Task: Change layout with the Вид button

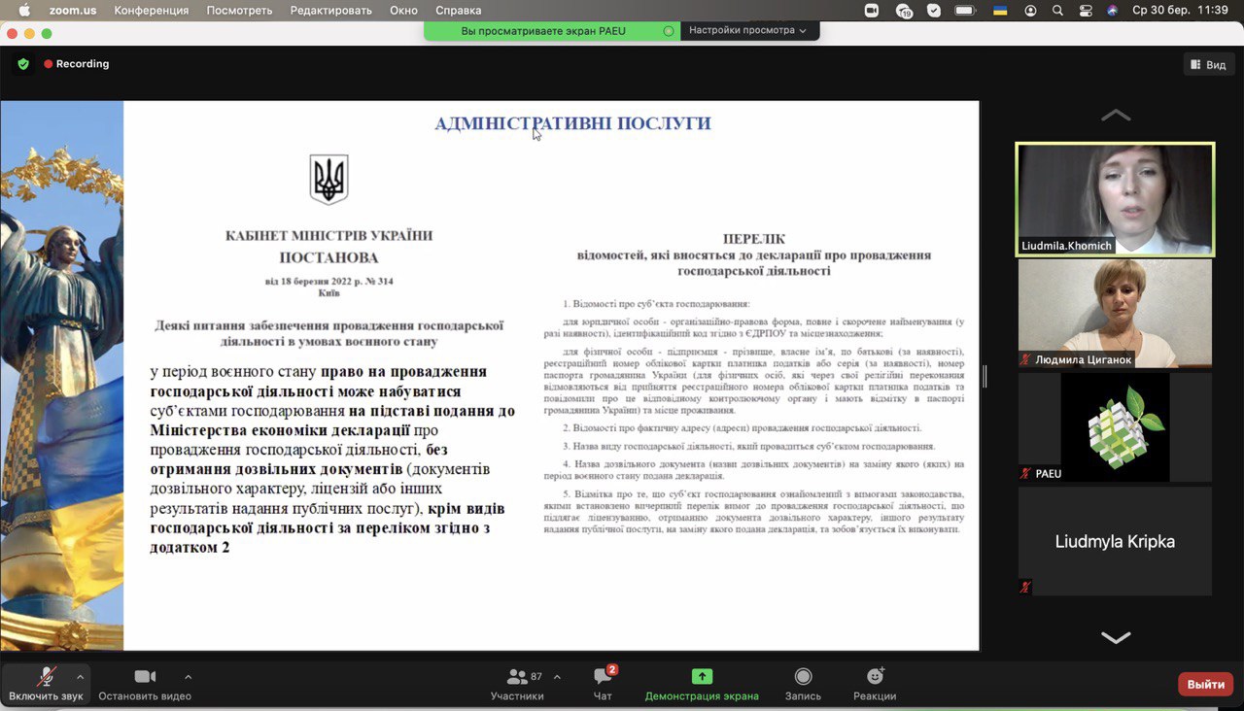Action: pyautogui.click(x=1209, y=64)
